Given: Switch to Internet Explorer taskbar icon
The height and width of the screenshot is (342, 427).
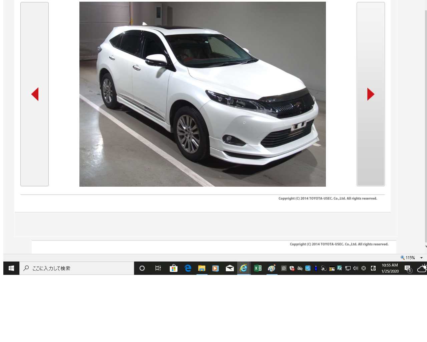Looking at the screenshot, I should [244, 268].
